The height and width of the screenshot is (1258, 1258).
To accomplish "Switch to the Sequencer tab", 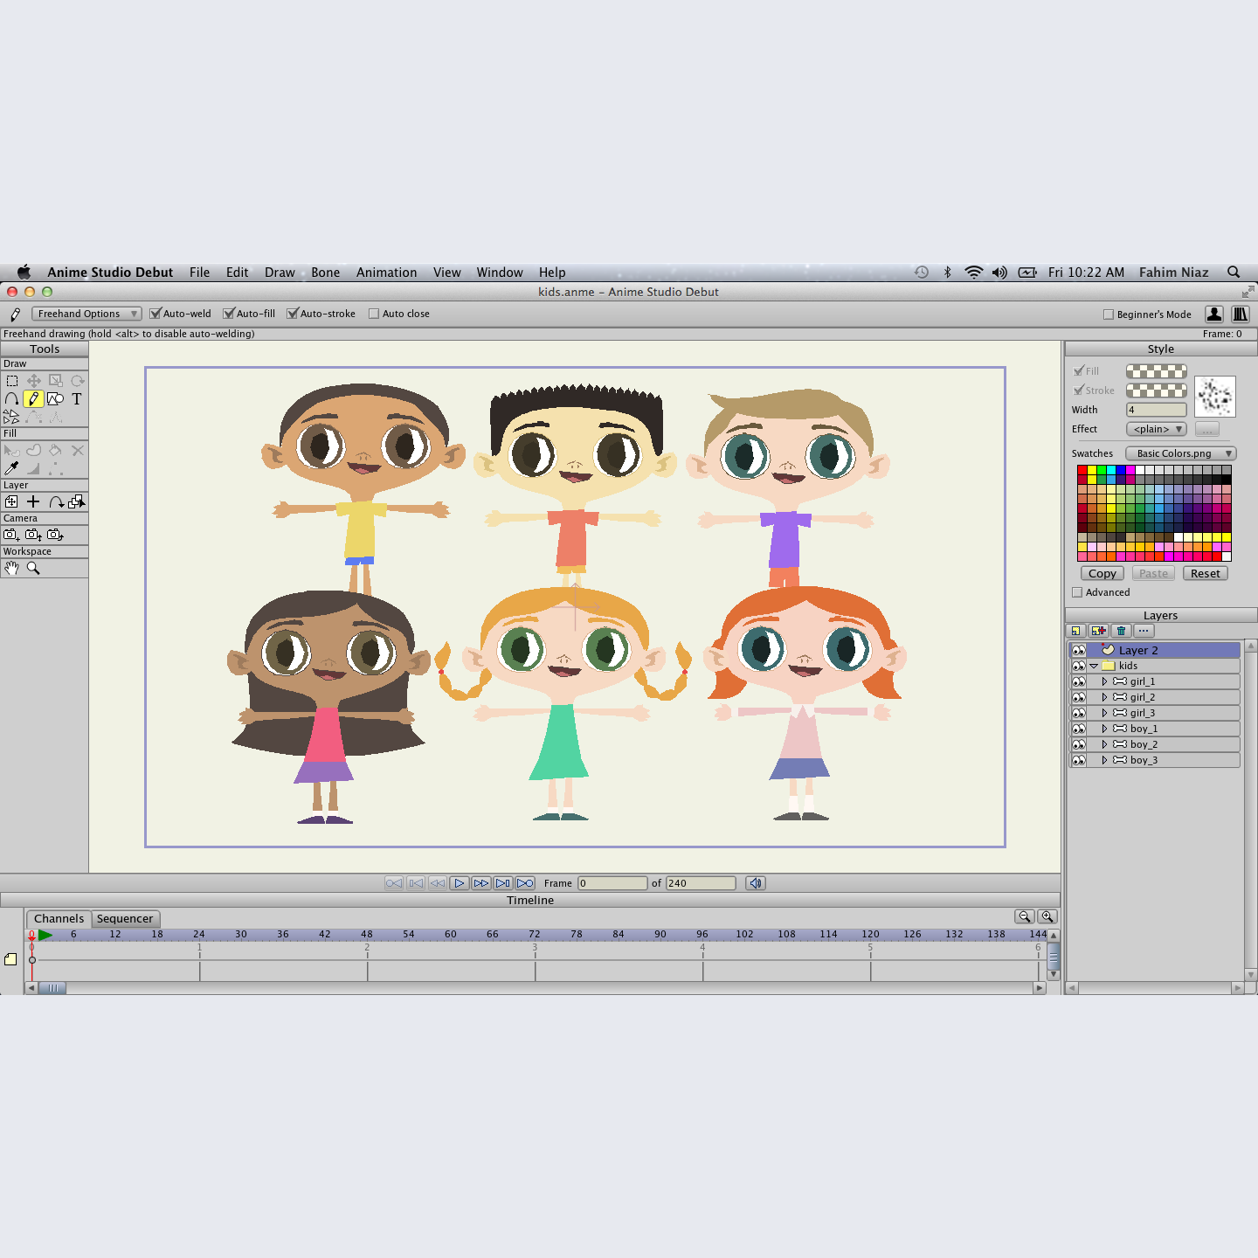I will point(125,919).
